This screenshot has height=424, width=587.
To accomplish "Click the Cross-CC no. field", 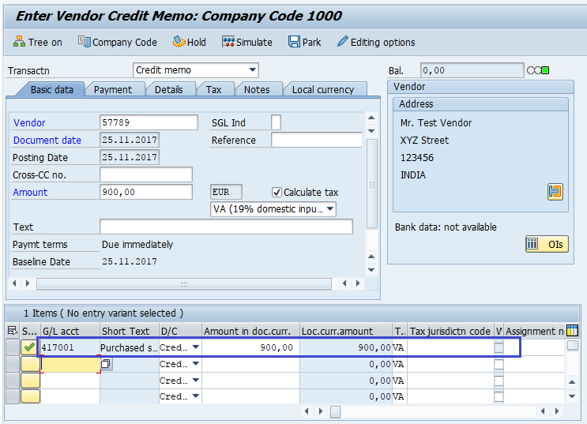I will coord(146,174).
